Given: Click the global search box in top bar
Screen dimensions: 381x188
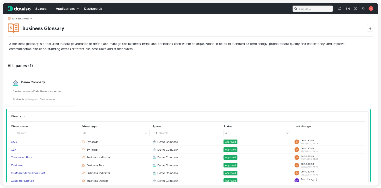Looking at the screenshot, I should (312, 9).
